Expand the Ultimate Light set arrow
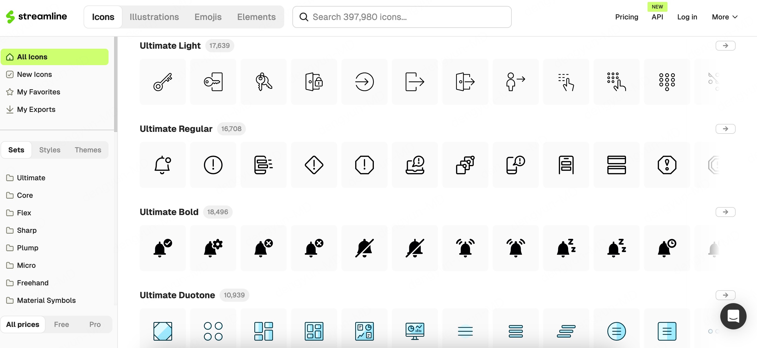Viewport: 757px width, 348px height. point(725,45)
